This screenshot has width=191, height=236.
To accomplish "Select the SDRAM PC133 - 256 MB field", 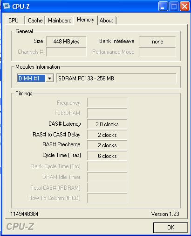I will (x=116, y=78).
